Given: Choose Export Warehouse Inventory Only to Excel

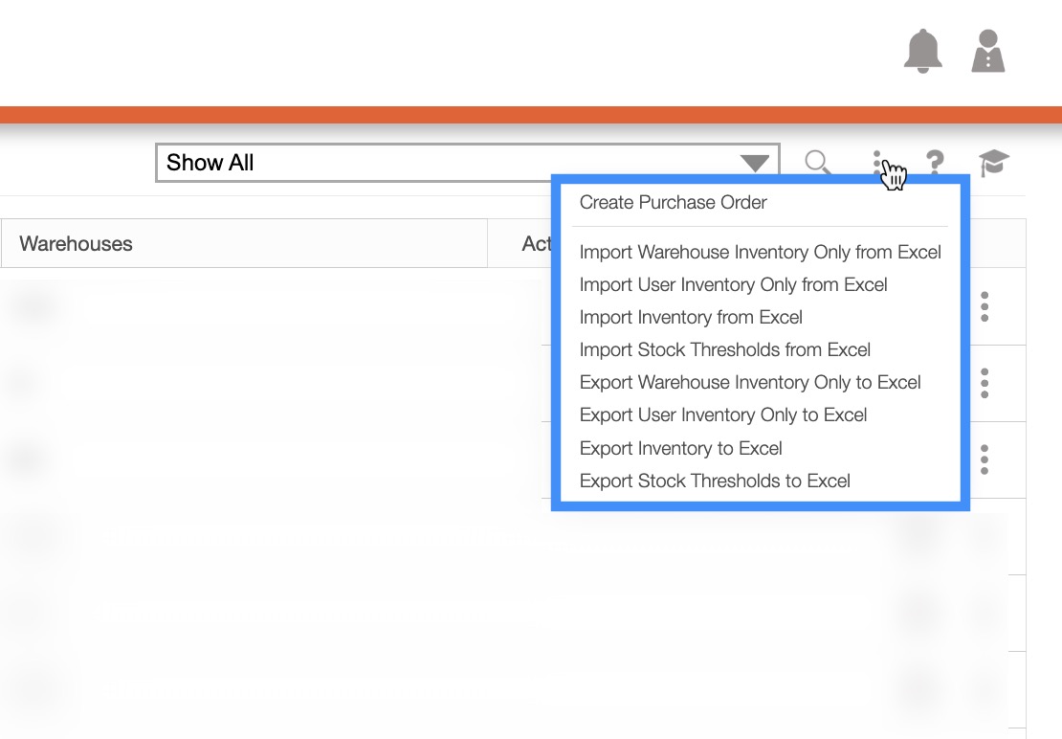Looking at the screenshot, I should click(750, 382).
